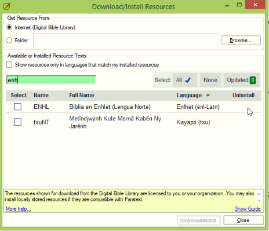Choose Select All with checkmark
The height and width of the screenshot is (231, 269).
pos(185,80)
